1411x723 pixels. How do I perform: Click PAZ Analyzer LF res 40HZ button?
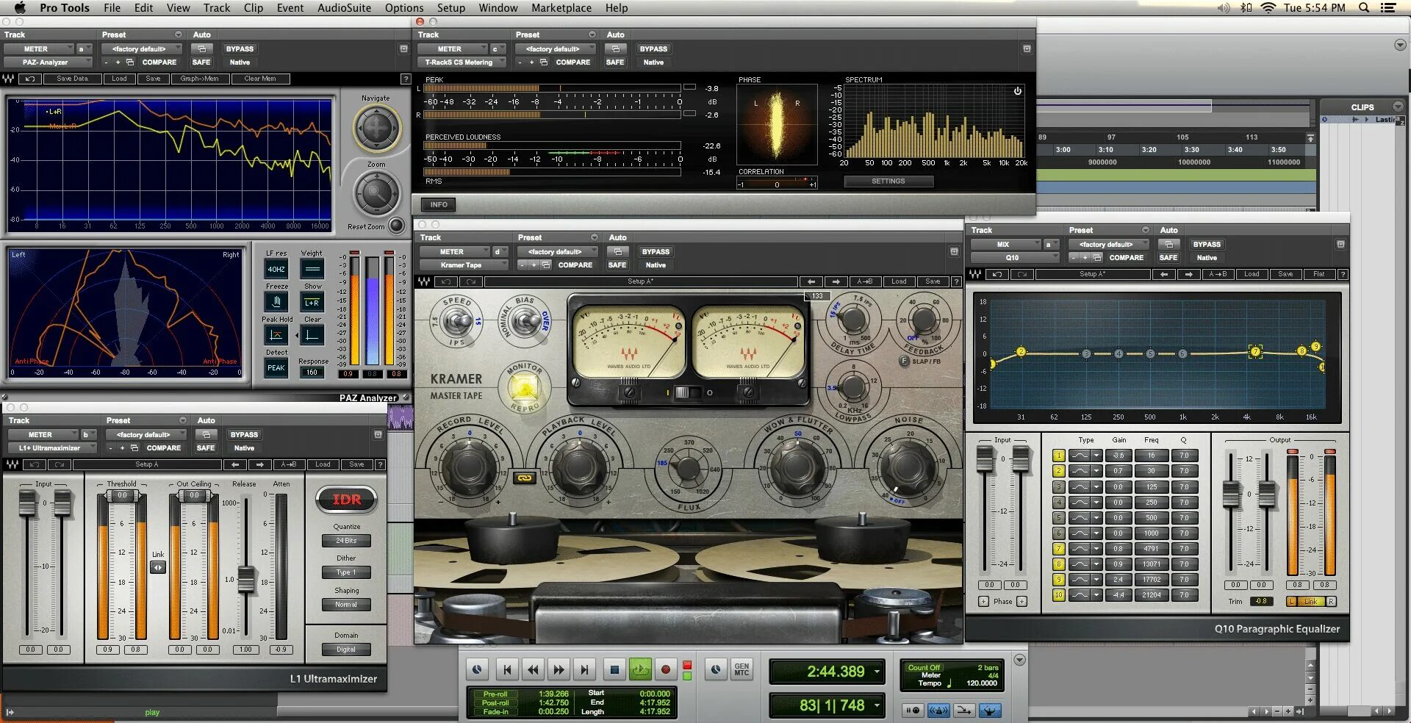click(276, 269)
